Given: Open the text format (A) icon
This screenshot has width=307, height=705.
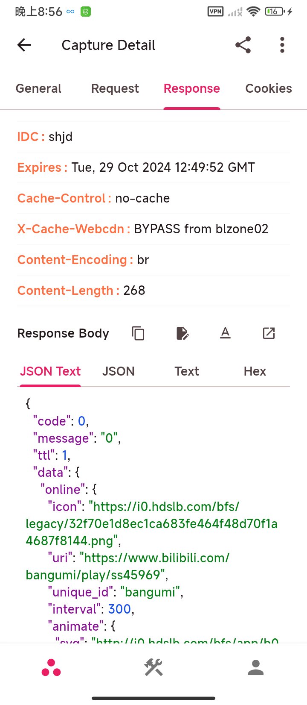Looking at the screenshot, I should [225, 333].
